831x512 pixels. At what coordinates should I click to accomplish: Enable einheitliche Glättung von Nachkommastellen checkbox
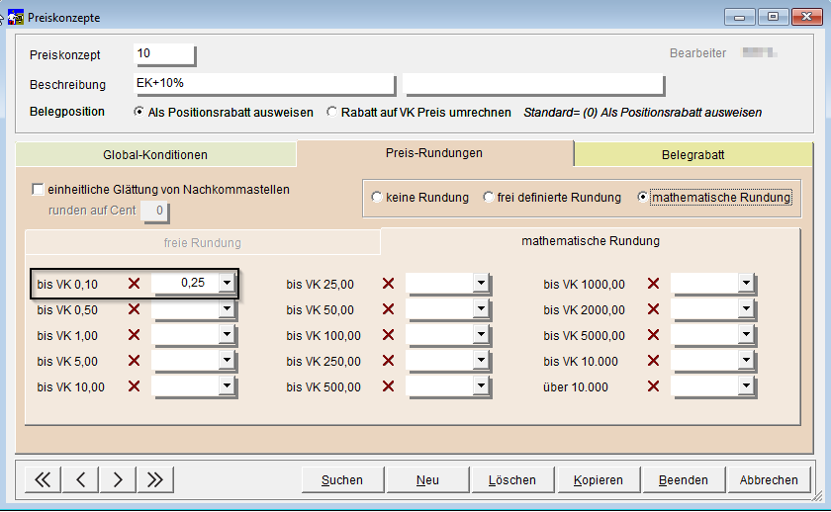38,190
